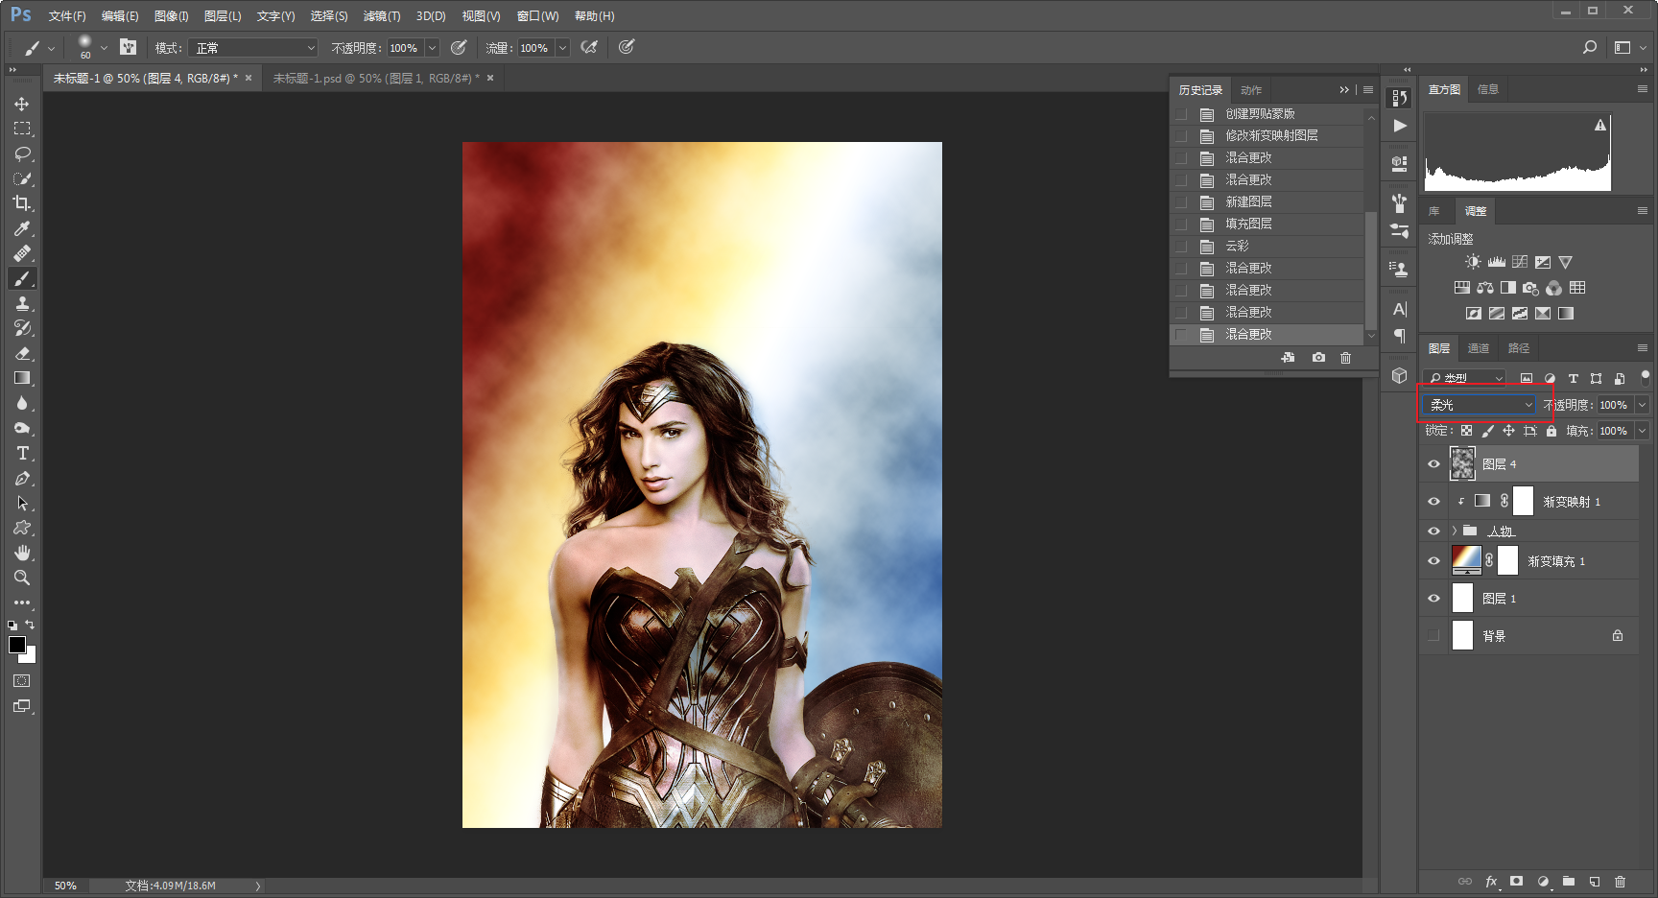Viewport: 1658px width, 898px height.
Task: Select the Move tool
Action: click(x=22, y=104)
